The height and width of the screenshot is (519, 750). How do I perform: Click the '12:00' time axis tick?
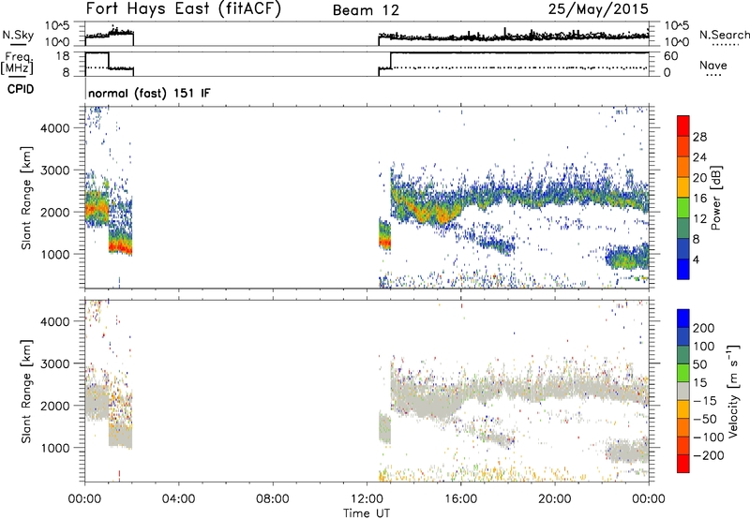(x=367, y=499)
